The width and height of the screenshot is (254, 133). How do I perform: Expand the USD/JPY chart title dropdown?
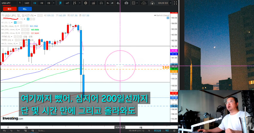point(35,16)
